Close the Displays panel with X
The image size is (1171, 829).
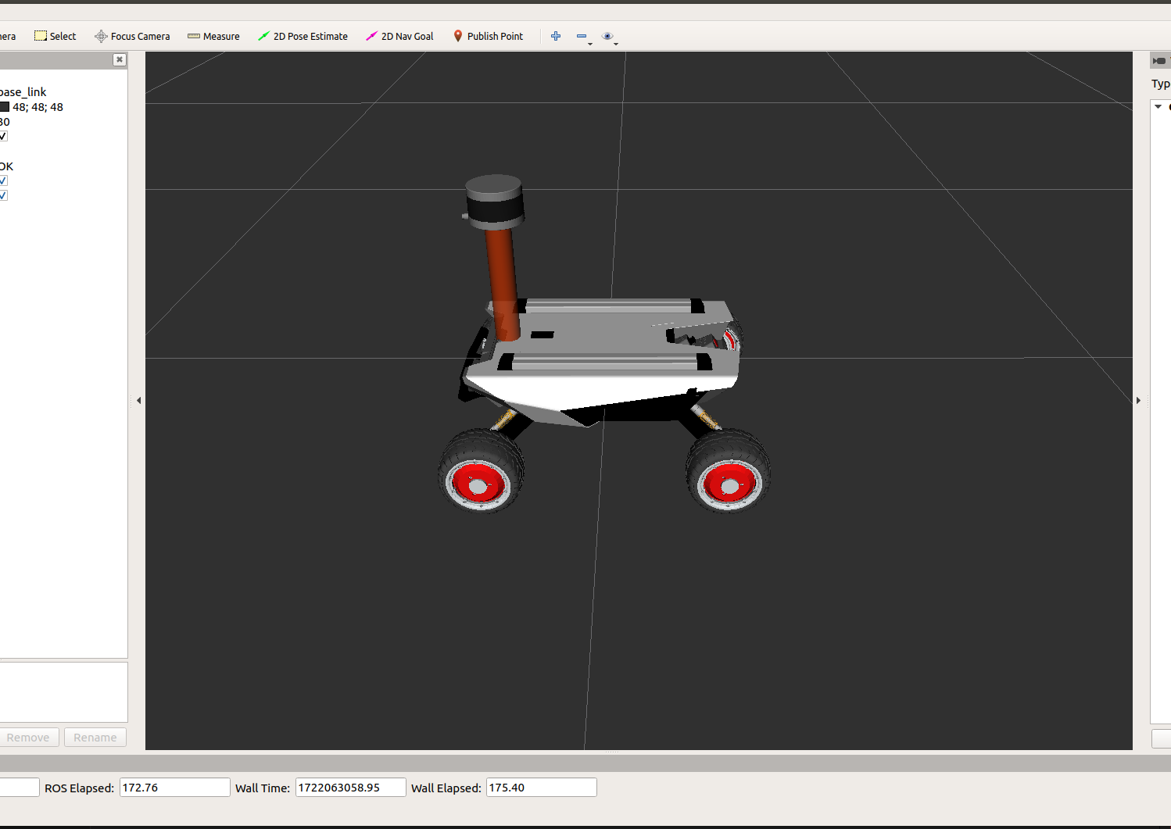click(119, 59)
